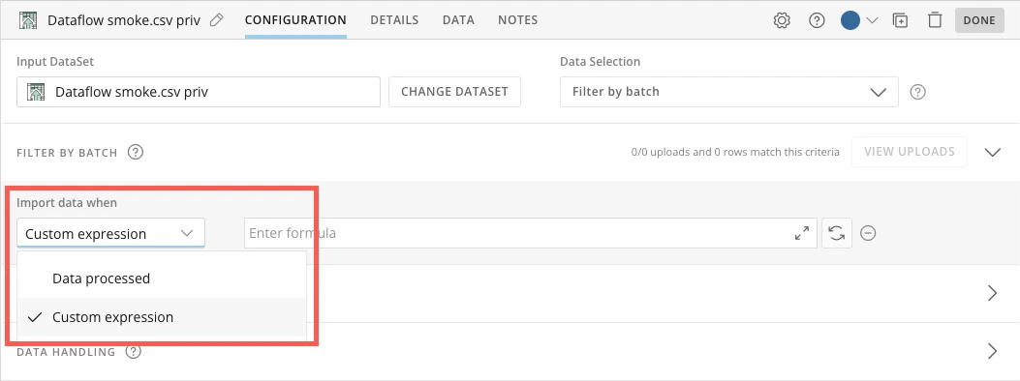Click help icon next to Data Selection dropdown
The image size is (1020, 381).
coord(917,92)
